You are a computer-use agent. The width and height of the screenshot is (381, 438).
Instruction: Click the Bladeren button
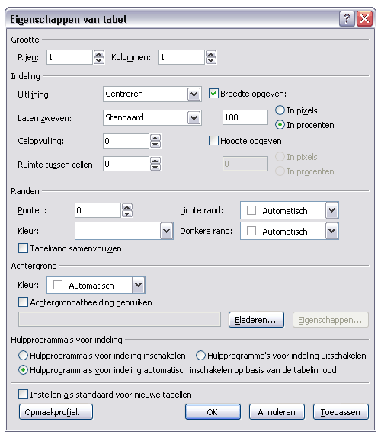tap(256, 320)
